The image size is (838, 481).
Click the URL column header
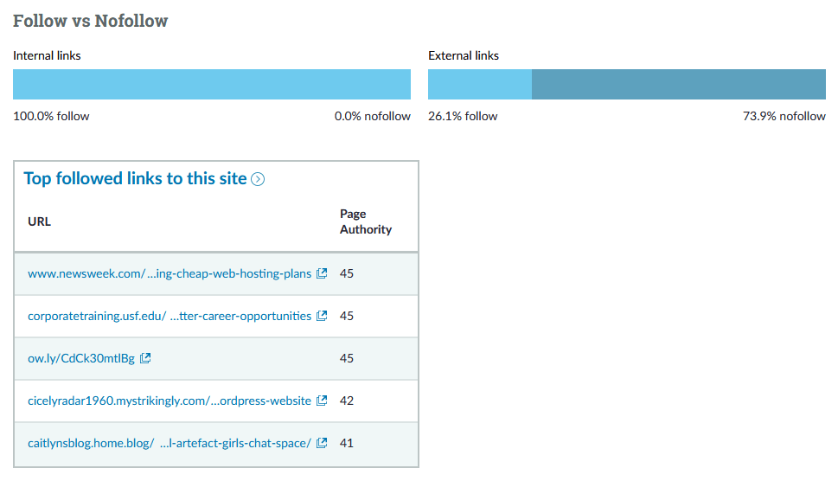tap(40, 221)
